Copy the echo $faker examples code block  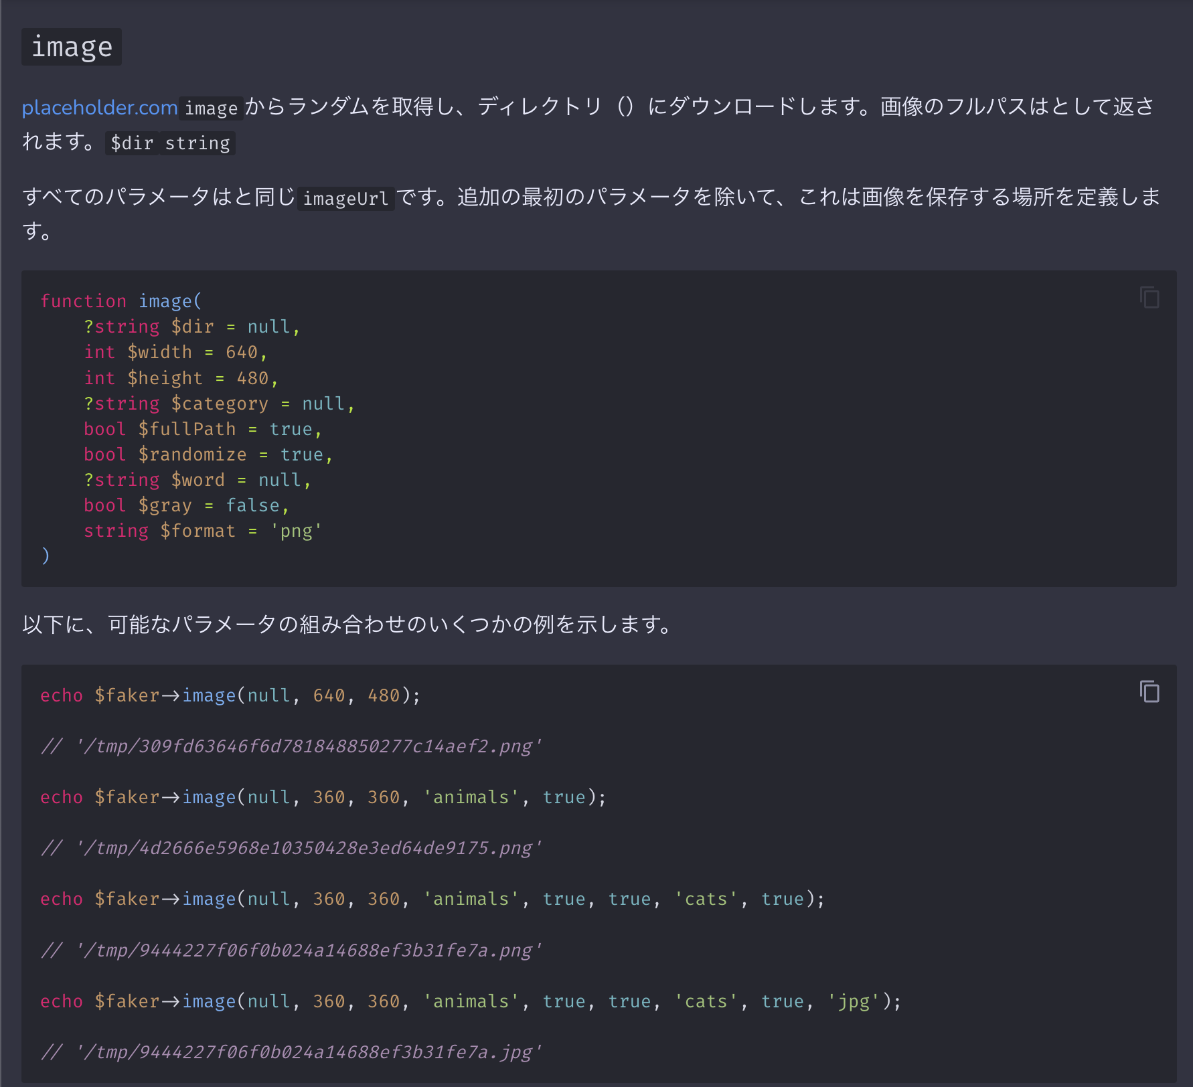pos(1149,691)
